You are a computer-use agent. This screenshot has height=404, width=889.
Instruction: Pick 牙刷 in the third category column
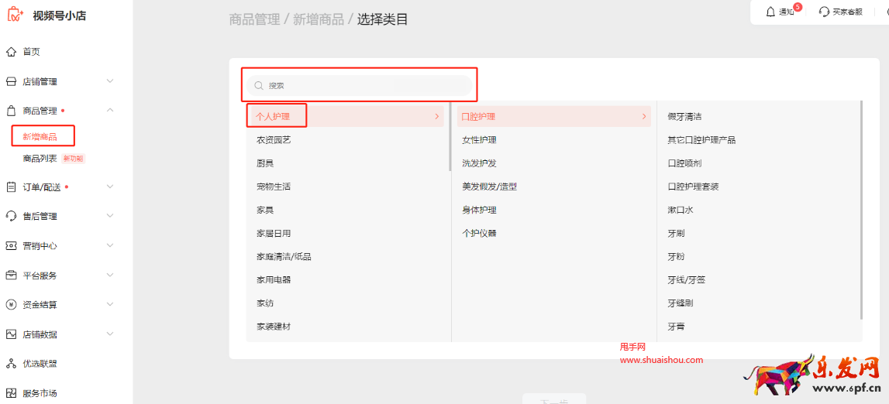coord(676,233)
